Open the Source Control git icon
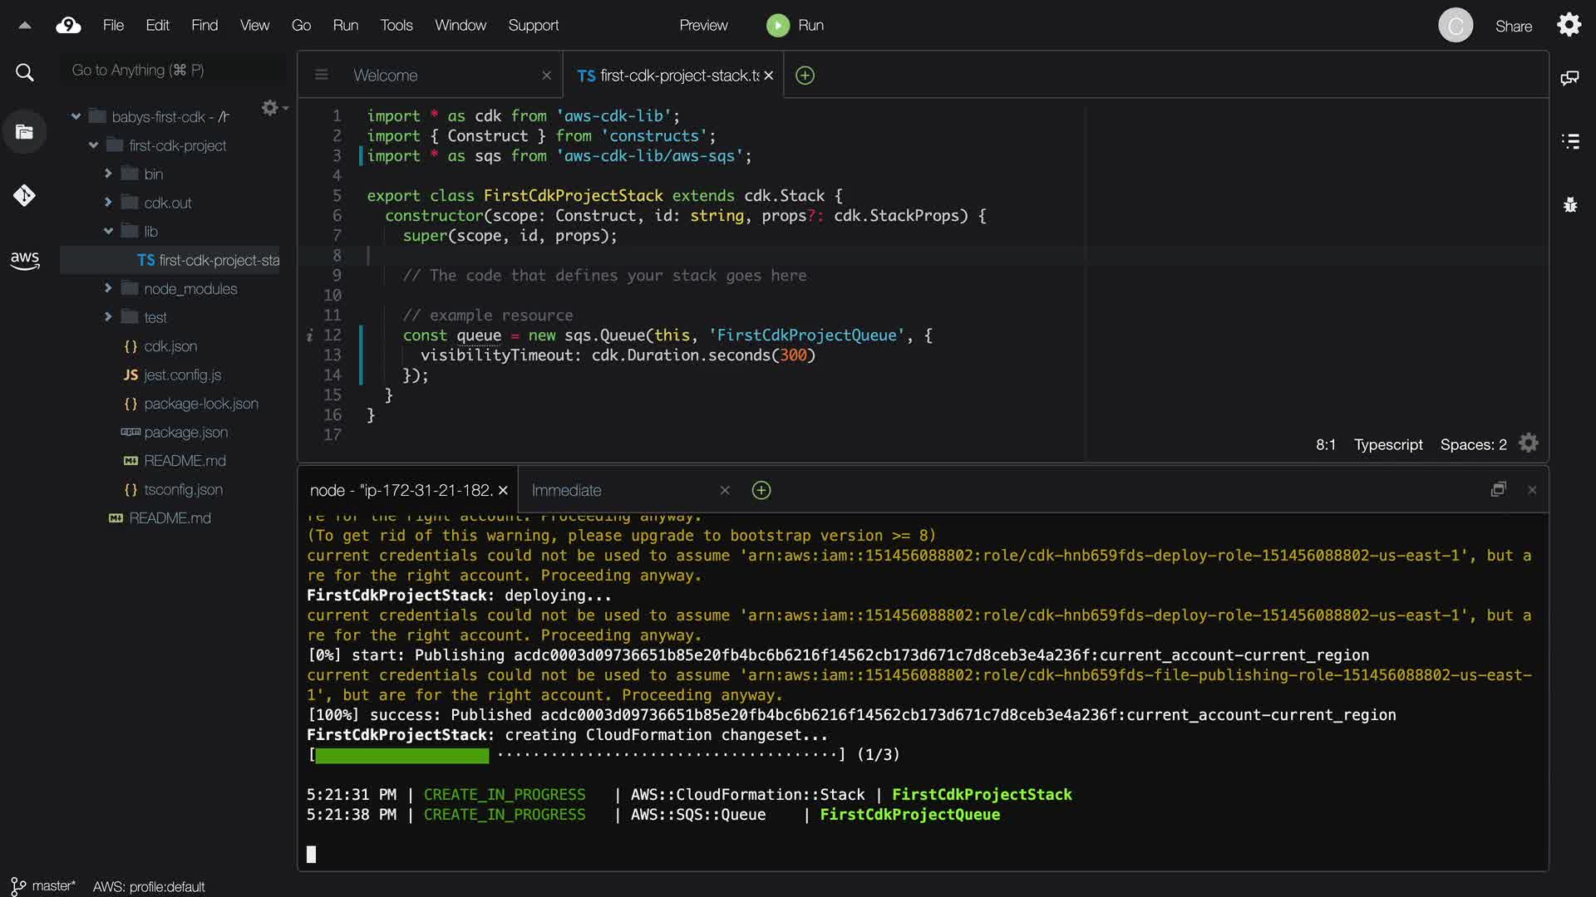 point(24,195)
